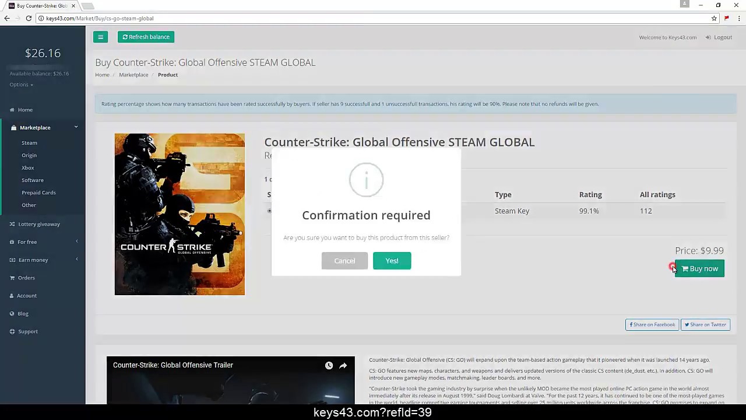Click the Counter-Strike cover art image
Viewport: 746px width, 420px height.
tap(180, 214)
